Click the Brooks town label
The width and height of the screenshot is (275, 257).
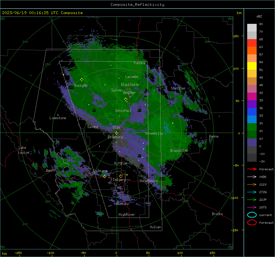tap(217, 214)
